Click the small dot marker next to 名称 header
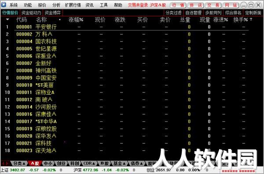 click(60, 20)
